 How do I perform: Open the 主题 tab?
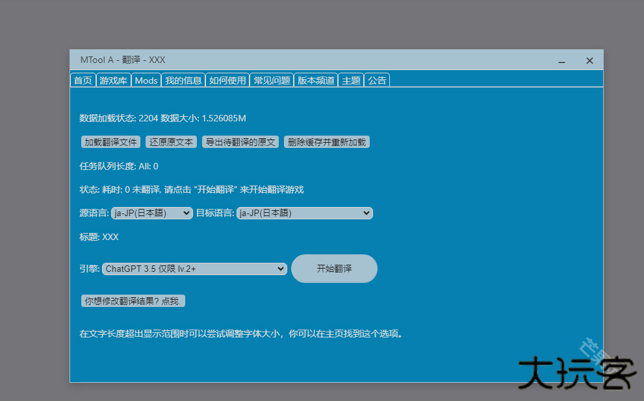click(351, 80)
